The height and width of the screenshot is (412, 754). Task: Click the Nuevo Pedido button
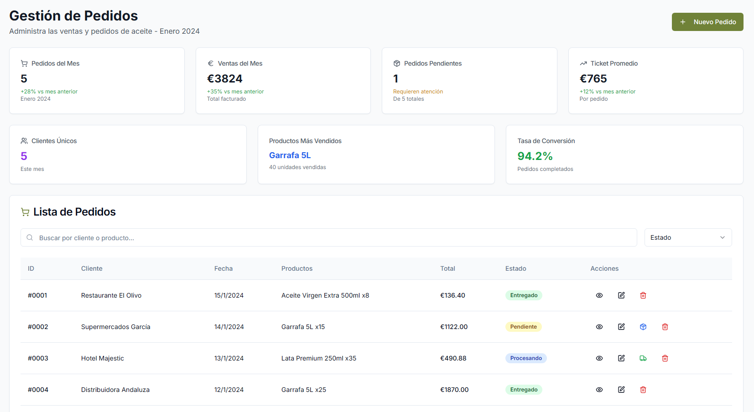click(x=707, y=22)
